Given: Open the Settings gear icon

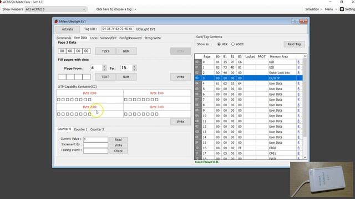Looking at the screenshot, I should pyautogui.click(x=342, y=9).
